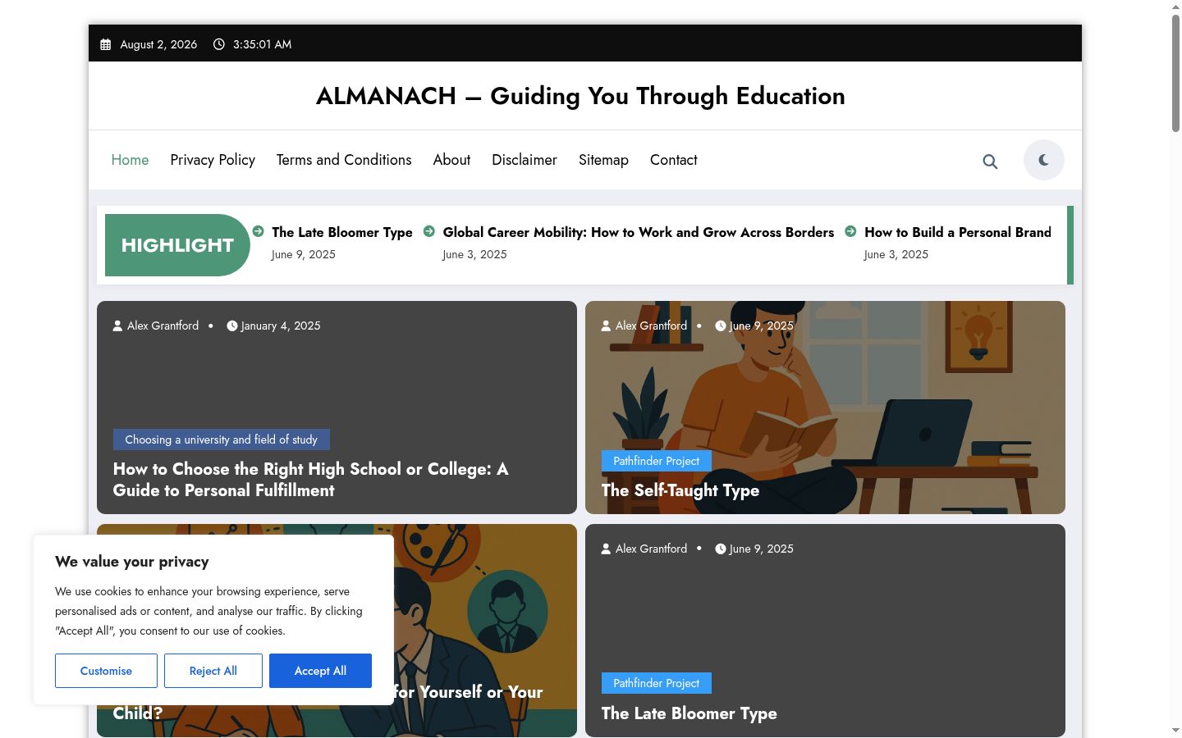Go to the Sitemap page
Screen dimensions: 1182x738
pos(603,160)
